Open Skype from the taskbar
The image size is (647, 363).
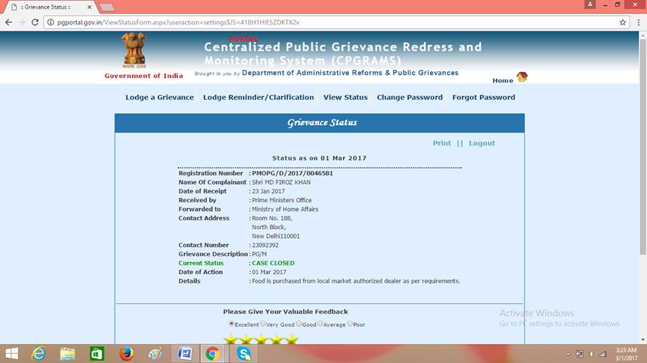[243, 353]
